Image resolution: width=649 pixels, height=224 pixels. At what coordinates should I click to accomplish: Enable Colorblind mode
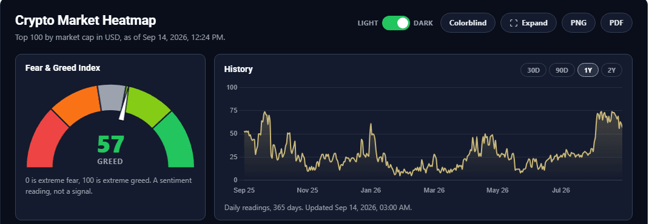click(x=468, y=23)
